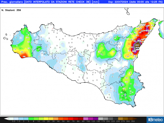The height and width of the screenshot is (123, 164).
Task: Click the station reading 42 on map
Action: (x=145, y=39)
